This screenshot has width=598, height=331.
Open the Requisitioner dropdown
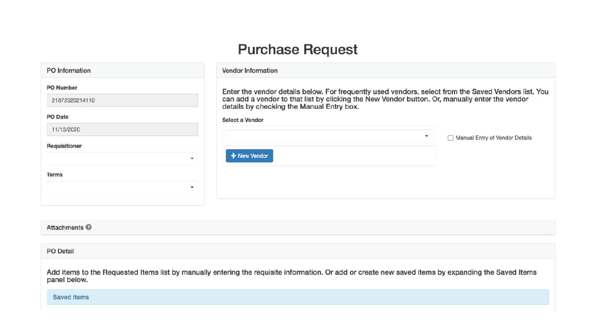122,158
